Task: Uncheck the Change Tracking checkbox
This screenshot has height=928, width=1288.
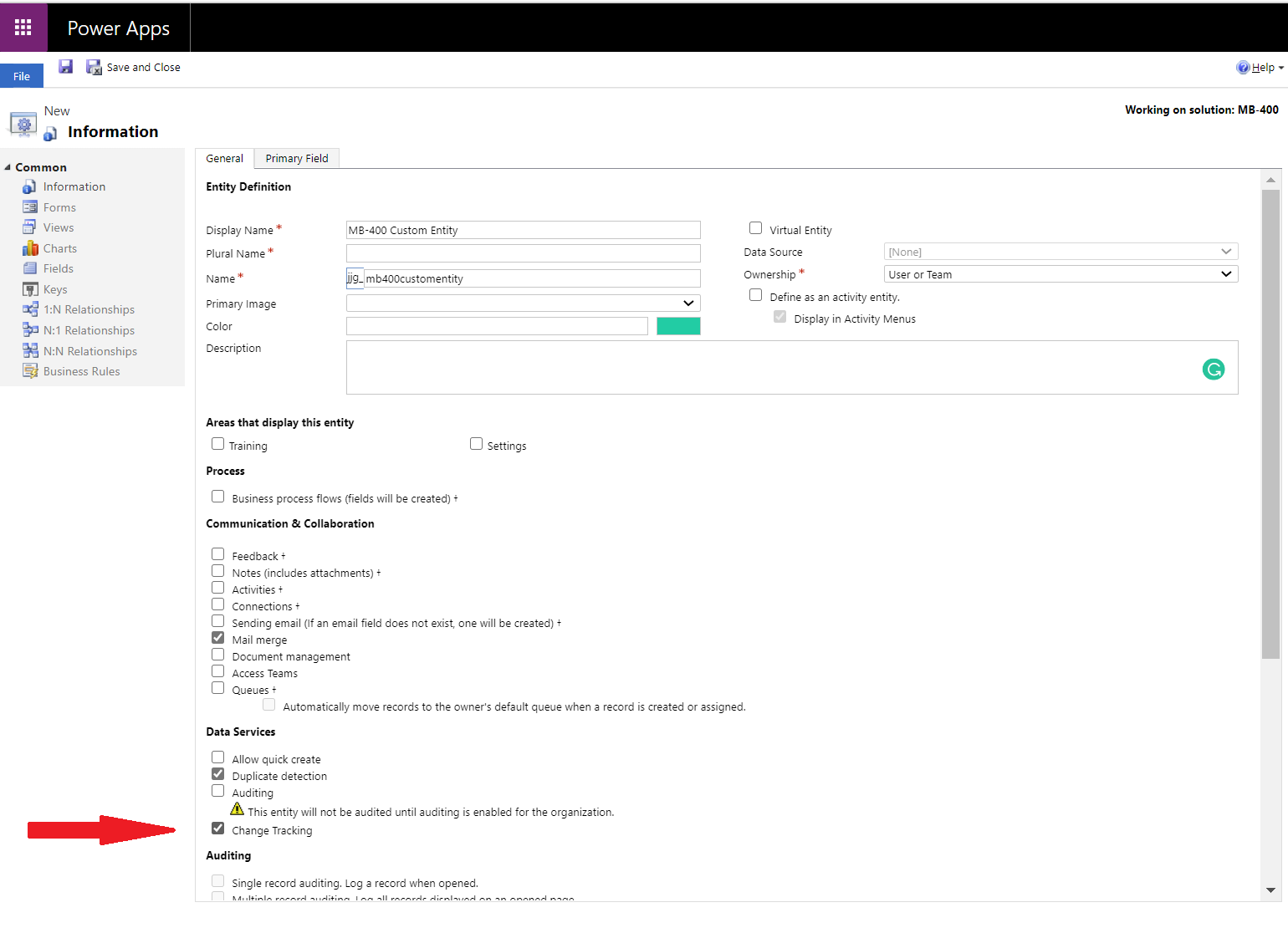Action: tap(218, 828)
